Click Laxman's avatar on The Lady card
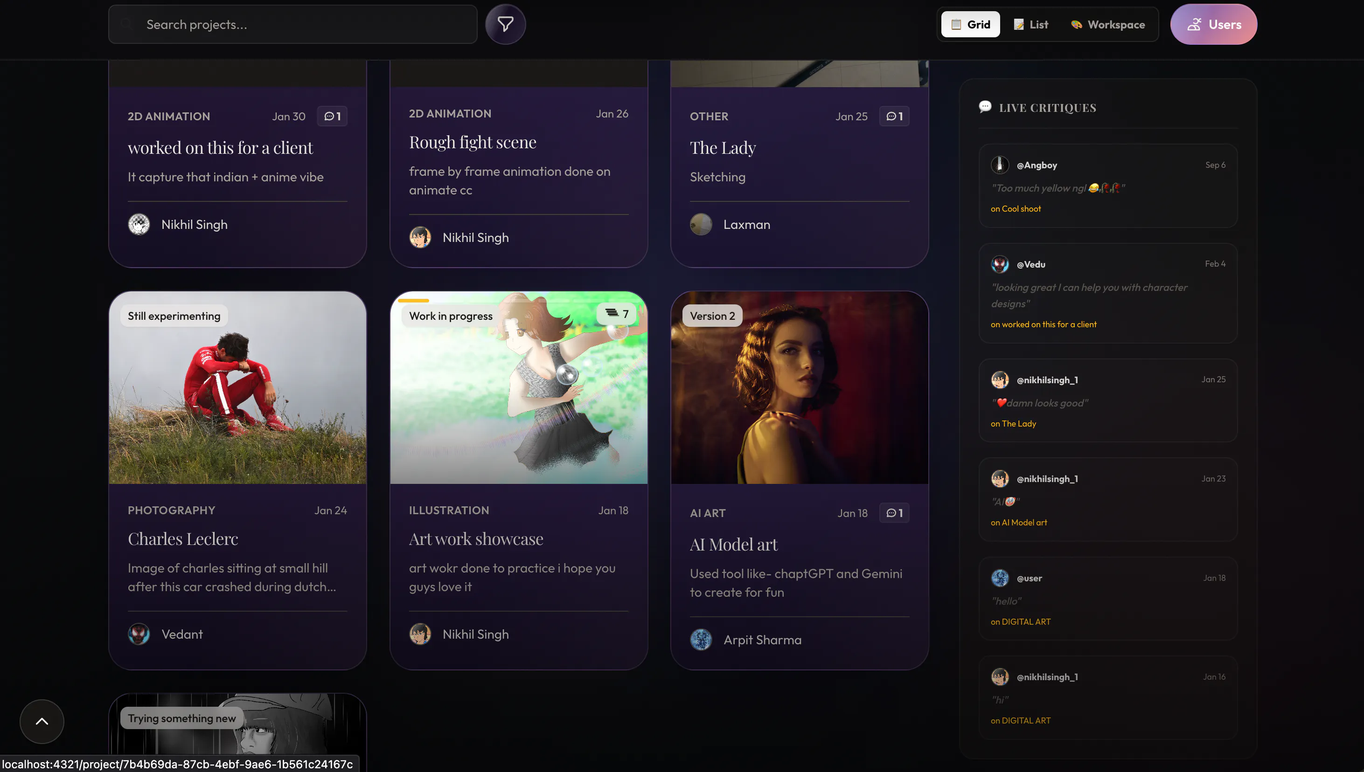The width and height of the screenshot is (1364, 772). point(701,224)
